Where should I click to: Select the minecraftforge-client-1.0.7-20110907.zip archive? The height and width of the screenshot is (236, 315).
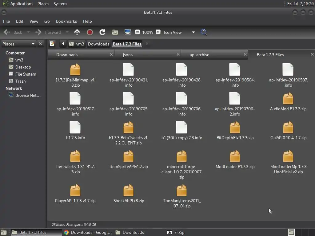pos(182,165)
